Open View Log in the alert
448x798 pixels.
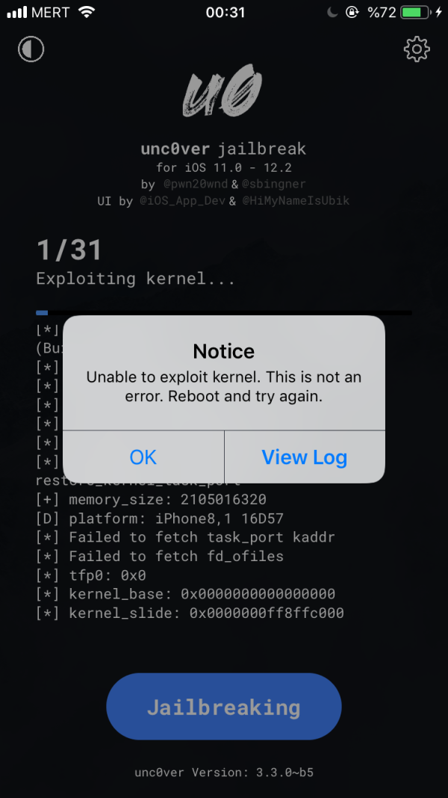[x=304, y=457]
